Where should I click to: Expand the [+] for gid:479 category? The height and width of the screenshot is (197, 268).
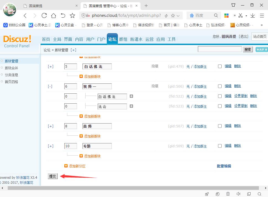51,66
